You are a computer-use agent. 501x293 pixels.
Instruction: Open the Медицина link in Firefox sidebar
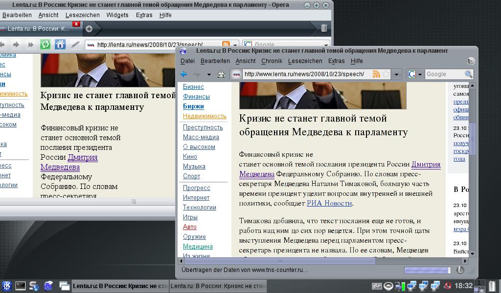pos(198,247)
